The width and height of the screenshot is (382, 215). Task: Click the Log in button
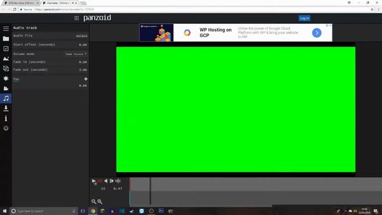[304, 18]
